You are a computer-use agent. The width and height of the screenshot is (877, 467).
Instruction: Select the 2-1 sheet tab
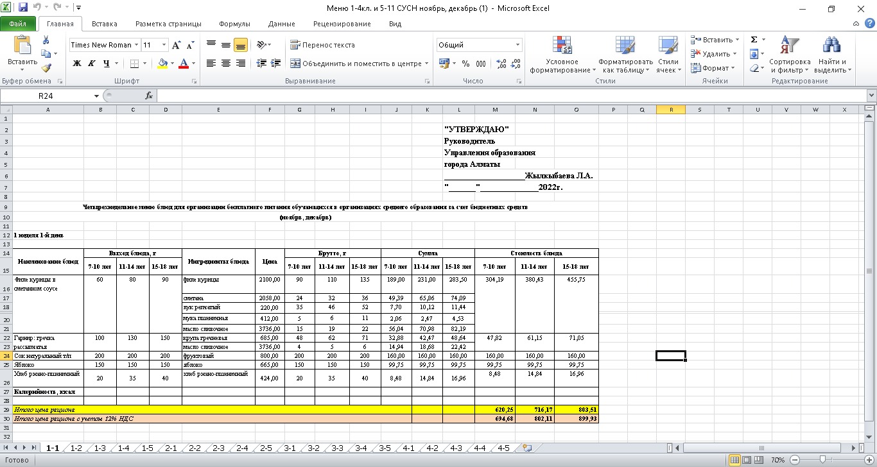coord(171,448)
